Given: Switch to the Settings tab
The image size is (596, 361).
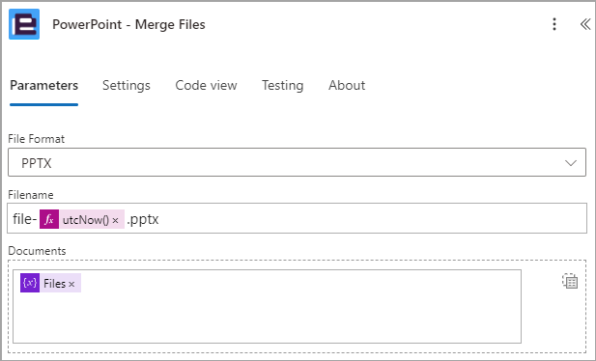Looking at the screenshot, I should tap(127, 86).
